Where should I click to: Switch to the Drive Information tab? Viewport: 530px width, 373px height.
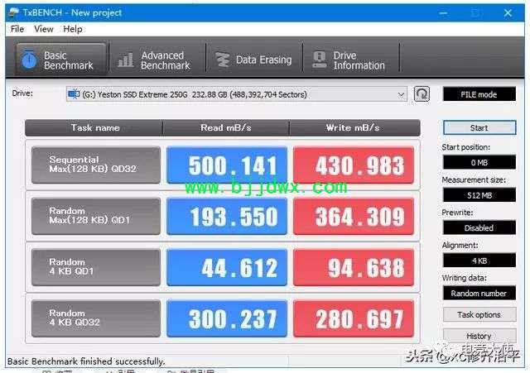(349, 60)
